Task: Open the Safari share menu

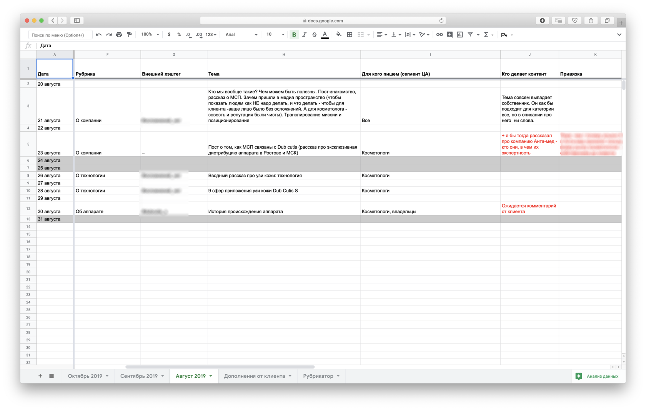Action: (591, 20)
